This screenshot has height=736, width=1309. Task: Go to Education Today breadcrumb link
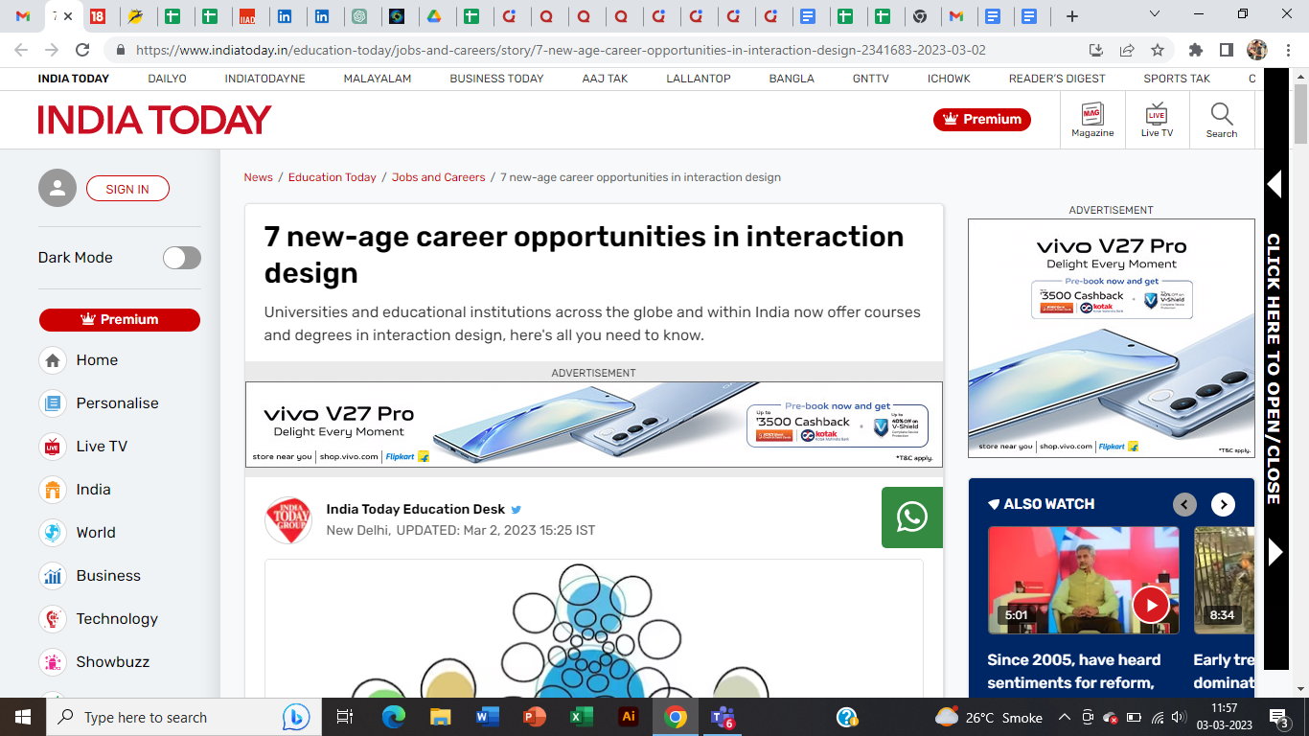332,177
